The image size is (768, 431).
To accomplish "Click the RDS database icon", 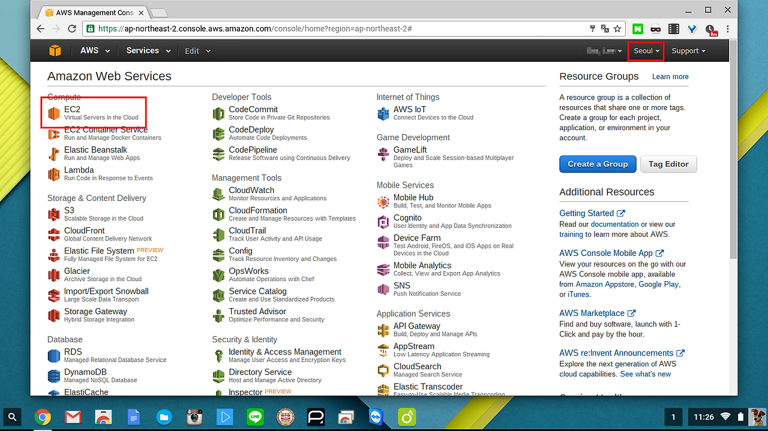I will point(54,355).
